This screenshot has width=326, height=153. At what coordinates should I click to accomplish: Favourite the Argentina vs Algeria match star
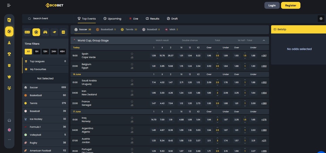point(132,128)
